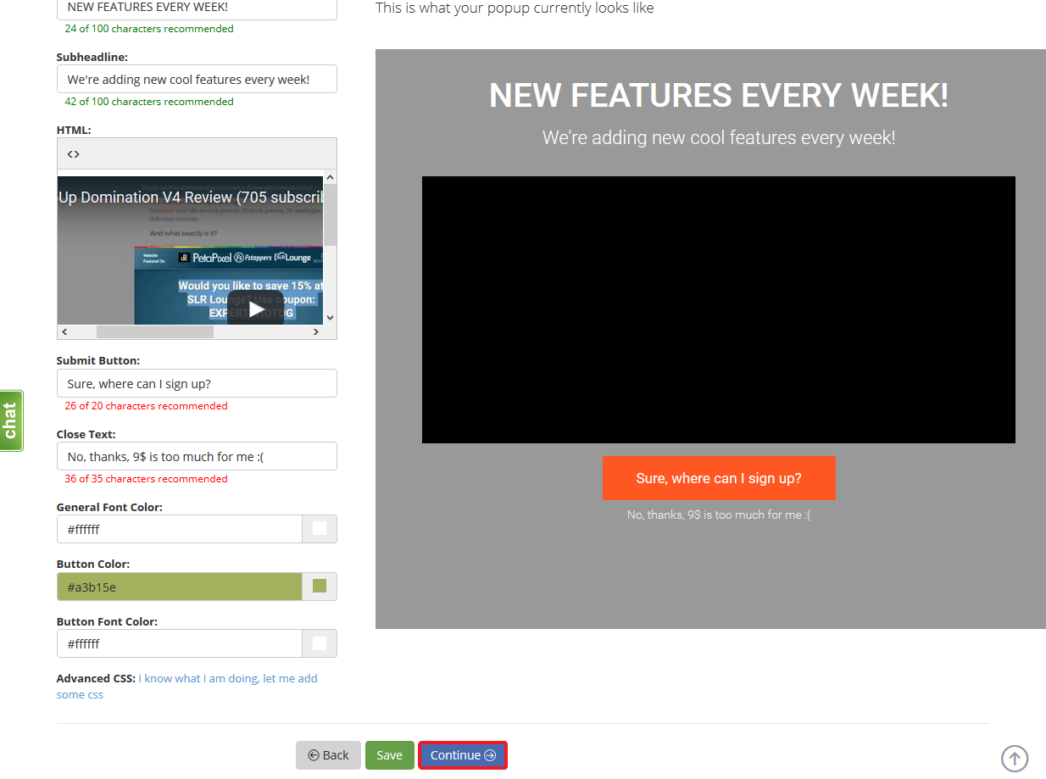Screen dimensions: 1046x779
Task: Click the Back button
Action: [x=328, y=755]
